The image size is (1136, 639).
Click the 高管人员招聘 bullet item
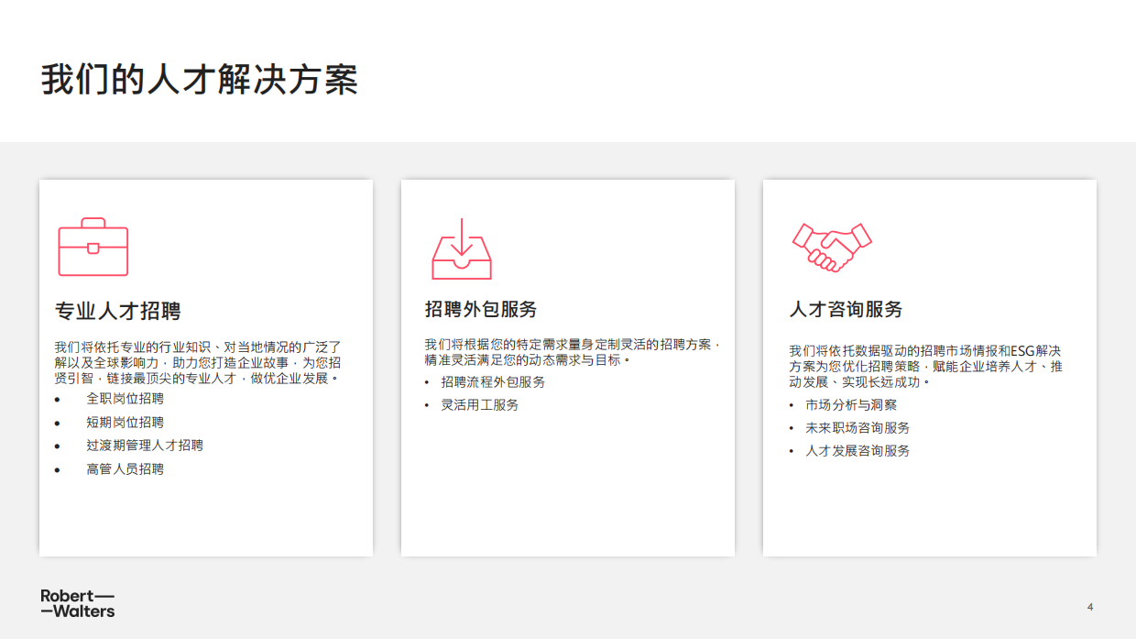point(126,468)
